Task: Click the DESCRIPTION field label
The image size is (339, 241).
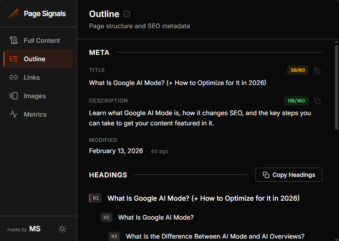Action: coord(108,101)
